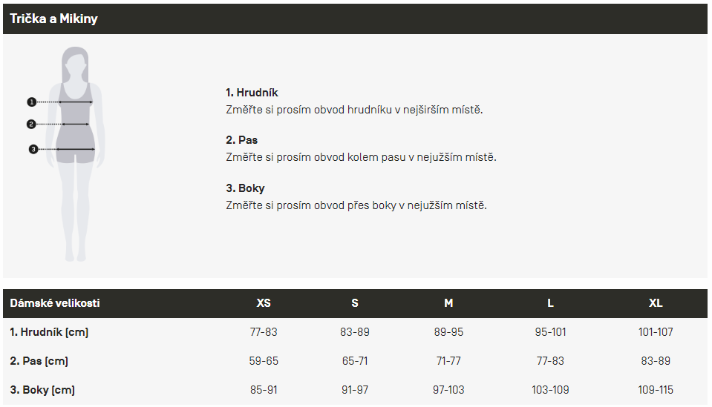712x407 pixels.
Task: Choose the M size column header
Action: point(448,303)
